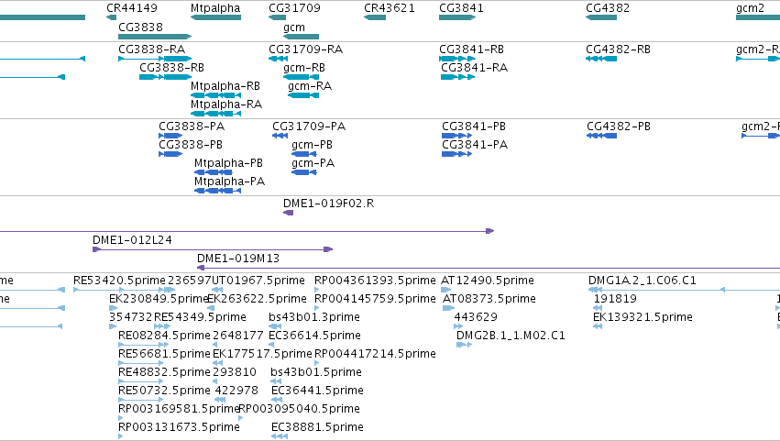Click the DME1-019F02.R clone label
The image size is (780, 441).
pyautogui.click(x=328, y=204)
